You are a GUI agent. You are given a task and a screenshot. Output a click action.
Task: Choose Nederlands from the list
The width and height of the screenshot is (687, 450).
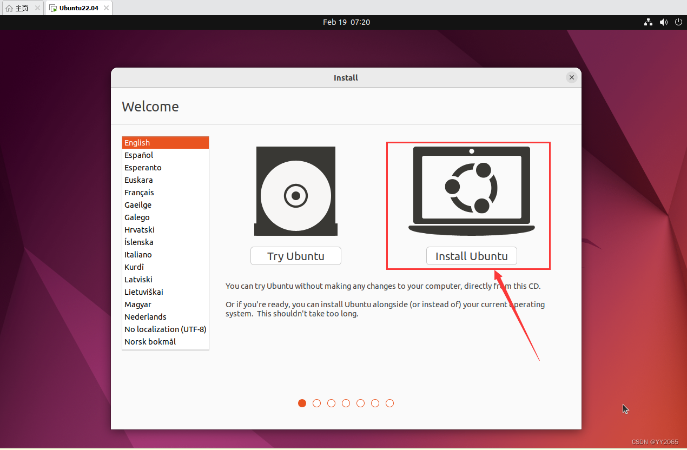(166, 317)
